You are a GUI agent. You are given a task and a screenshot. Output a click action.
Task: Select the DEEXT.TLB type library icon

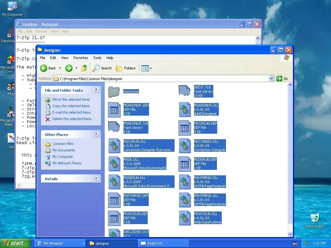point(185,91)
